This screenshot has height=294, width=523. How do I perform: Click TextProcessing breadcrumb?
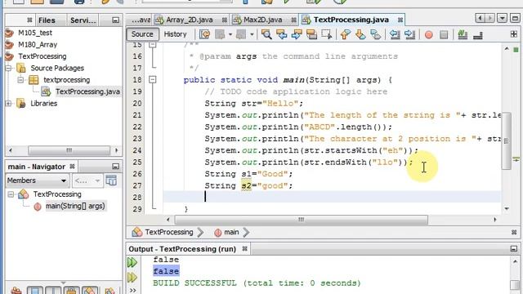click(x=169, y=232)
